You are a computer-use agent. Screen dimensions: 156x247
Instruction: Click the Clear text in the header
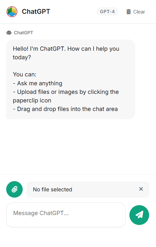click(139, 12)
